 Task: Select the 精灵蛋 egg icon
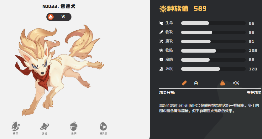click(x=103, y=126)
